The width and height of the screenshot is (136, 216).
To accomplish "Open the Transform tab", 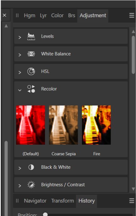I will tap(62, 201).
